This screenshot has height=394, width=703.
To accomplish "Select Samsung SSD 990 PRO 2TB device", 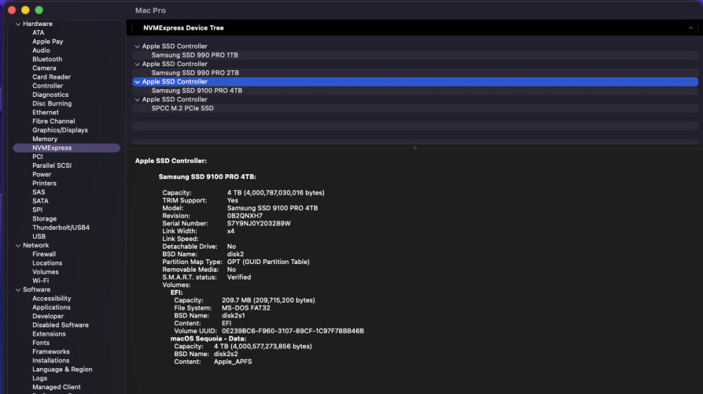I will pyautogui.click(x=195, y=72).
